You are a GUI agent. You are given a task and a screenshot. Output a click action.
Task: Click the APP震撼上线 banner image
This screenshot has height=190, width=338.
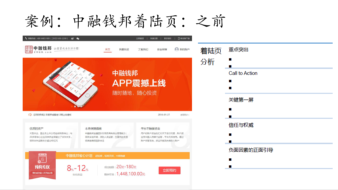[107, 84]
